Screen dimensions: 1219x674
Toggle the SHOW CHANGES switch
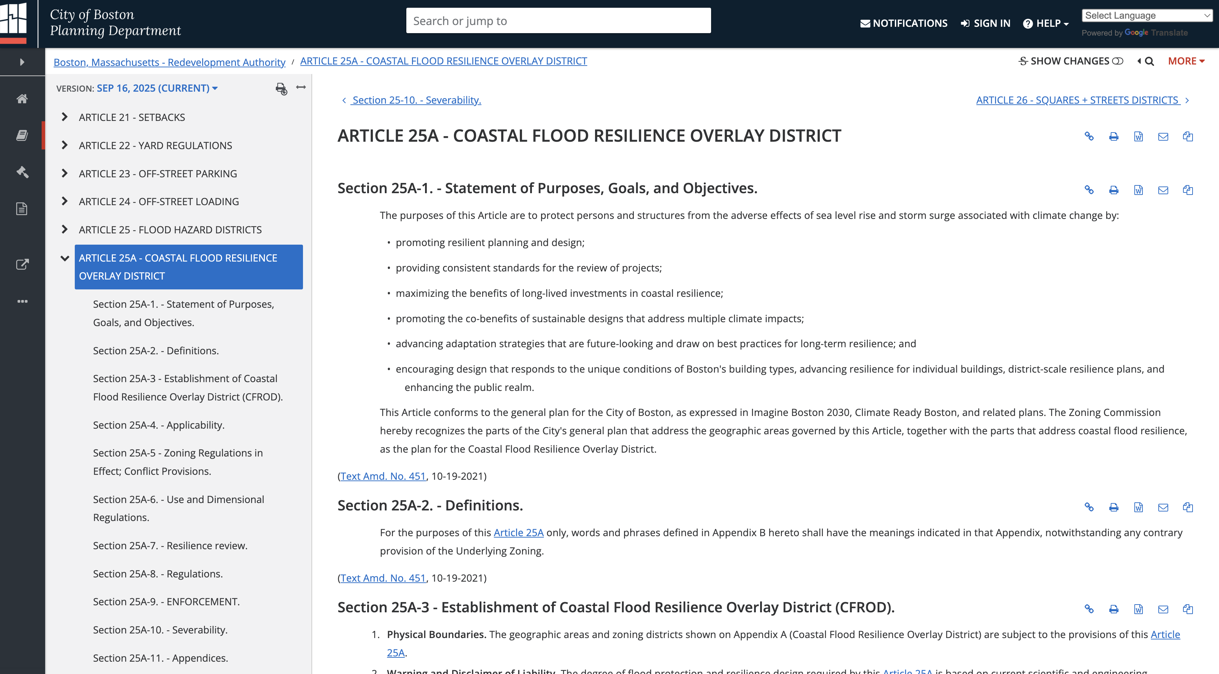click(x=1118, y=61)
